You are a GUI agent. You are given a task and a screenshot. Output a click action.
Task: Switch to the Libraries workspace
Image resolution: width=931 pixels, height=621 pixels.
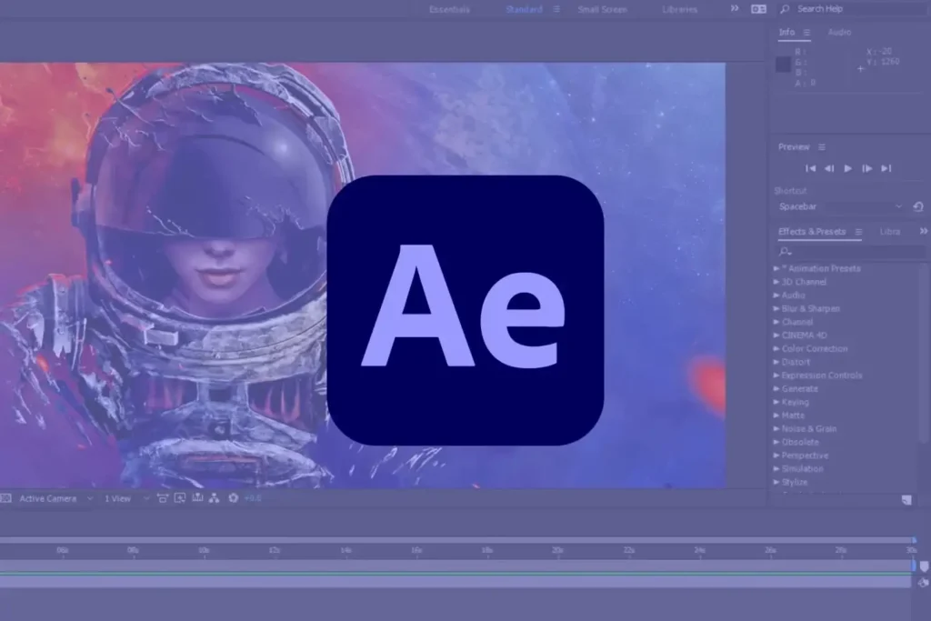click(x=680, y=9)
